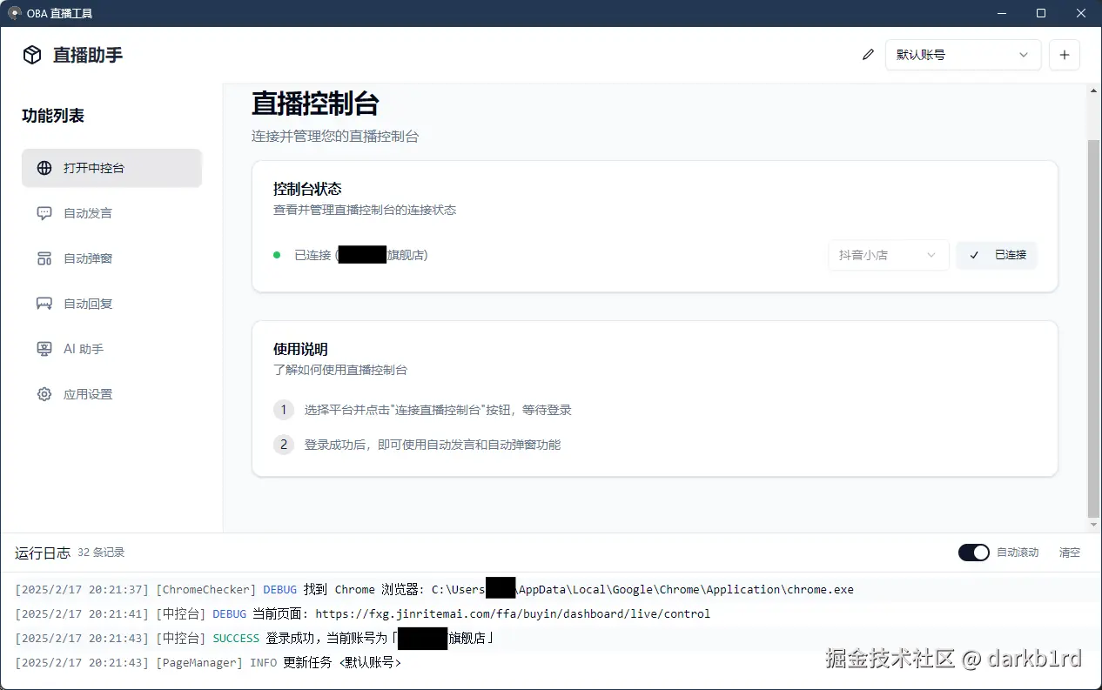Image resolution: width=1102 pixels, height=690 pixels.
Task: Click the green connection status dot
Action: tap(277, 255)
